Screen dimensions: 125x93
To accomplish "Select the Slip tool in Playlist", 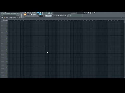I will tap(10, 18).
